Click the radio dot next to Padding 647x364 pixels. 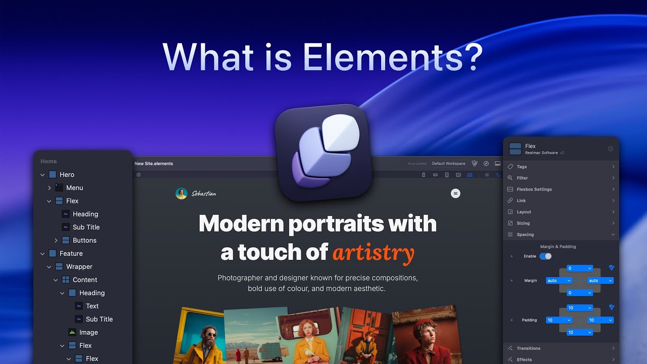[511, 320]
